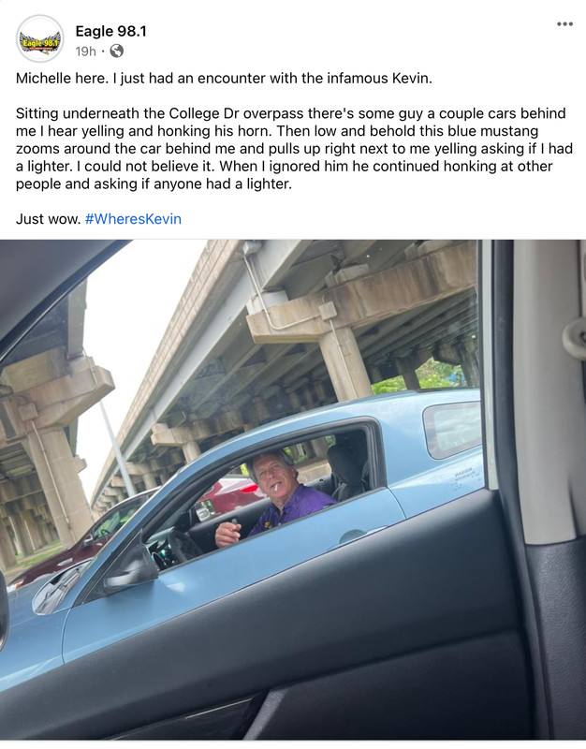Click the Mustang's side mirror in the photo

point(130,564)
